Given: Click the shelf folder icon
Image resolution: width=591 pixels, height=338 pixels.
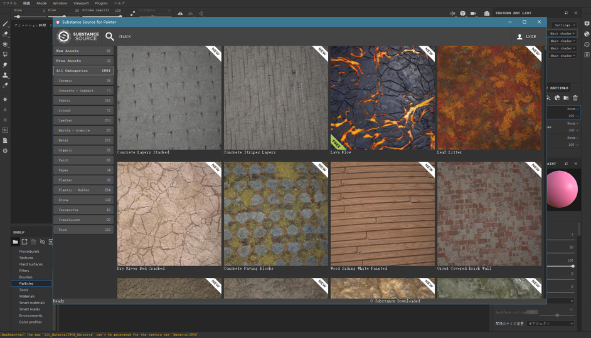Looking at the screenshot, I should coord(15,242).
